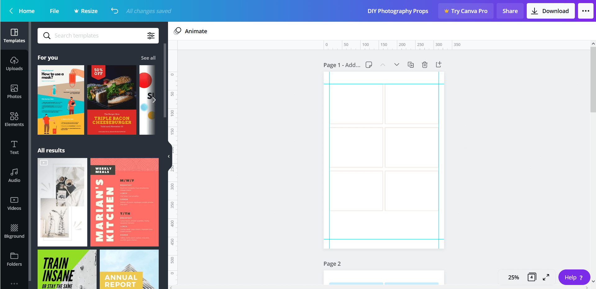Collapse the templates side panel
The width and height of the screenshot is (596, 289).
click(x=169, y=156)
